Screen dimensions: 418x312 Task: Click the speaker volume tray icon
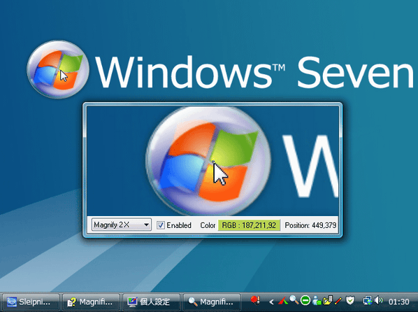tap(378, 301)
